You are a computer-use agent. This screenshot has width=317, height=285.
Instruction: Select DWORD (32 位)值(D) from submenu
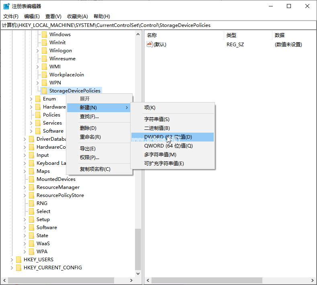[x=168, y=137]
